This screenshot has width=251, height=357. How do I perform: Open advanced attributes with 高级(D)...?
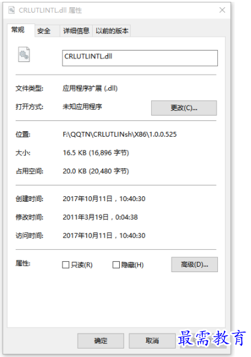pyautogui.click(x=194, y=264)
